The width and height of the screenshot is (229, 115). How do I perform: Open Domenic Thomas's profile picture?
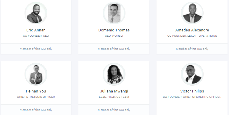coord(114,13)
